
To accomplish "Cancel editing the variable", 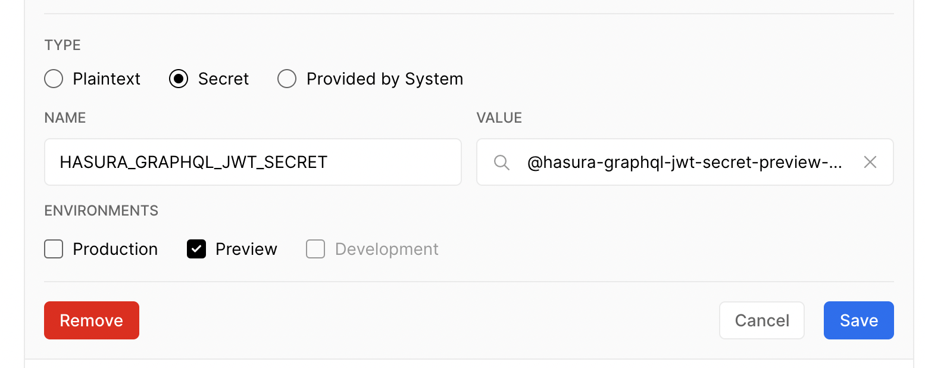I will click(x=762, y=320).
